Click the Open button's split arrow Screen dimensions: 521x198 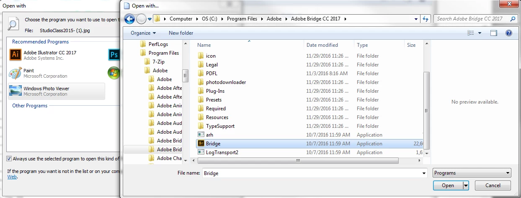(x=465, y=185)
